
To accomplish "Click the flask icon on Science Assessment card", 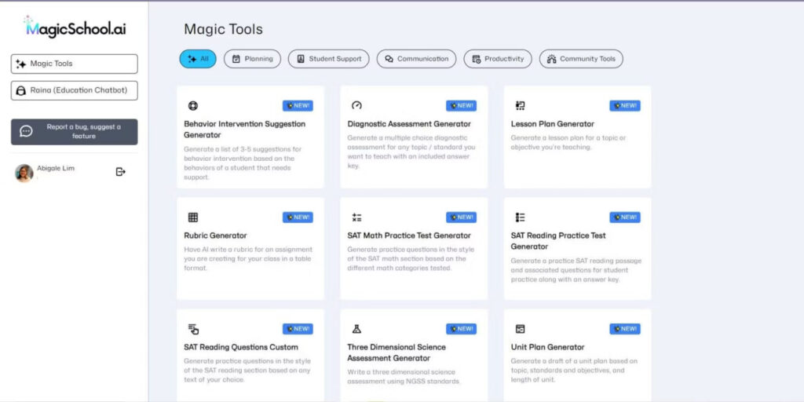I will coord(356,329).
